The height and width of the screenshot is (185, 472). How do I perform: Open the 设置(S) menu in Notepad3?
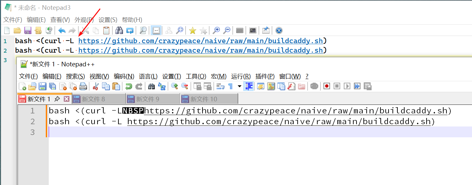[108, 20]
